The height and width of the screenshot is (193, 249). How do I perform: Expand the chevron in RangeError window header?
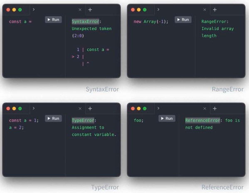point(158,10)
